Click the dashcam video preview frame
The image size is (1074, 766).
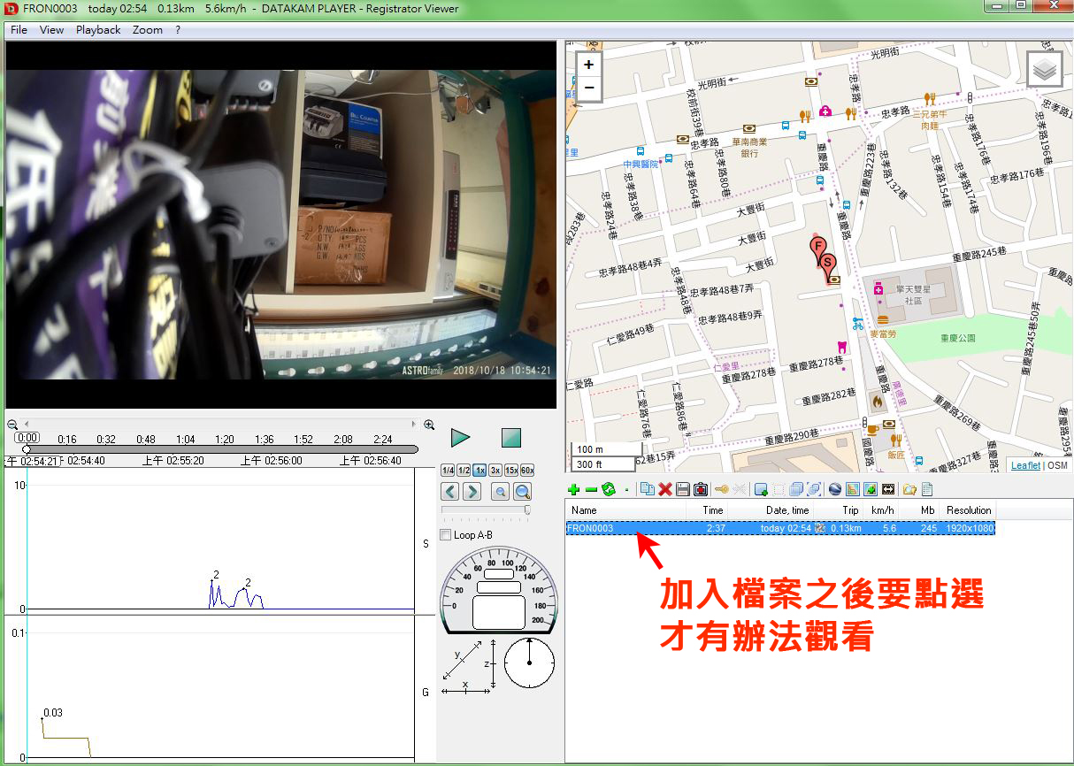pyautogui.click(x=280, y=225)
